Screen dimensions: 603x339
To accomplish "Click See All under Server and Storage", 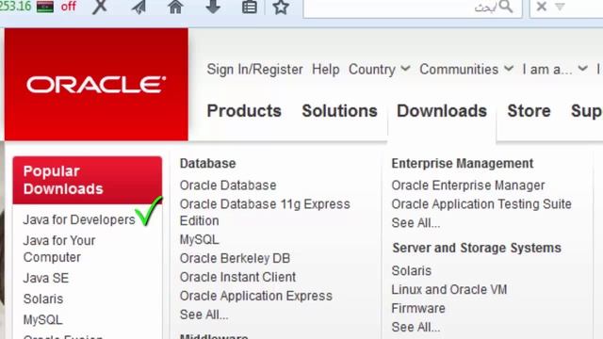I will pyautogui.click(x=416, y=327).
